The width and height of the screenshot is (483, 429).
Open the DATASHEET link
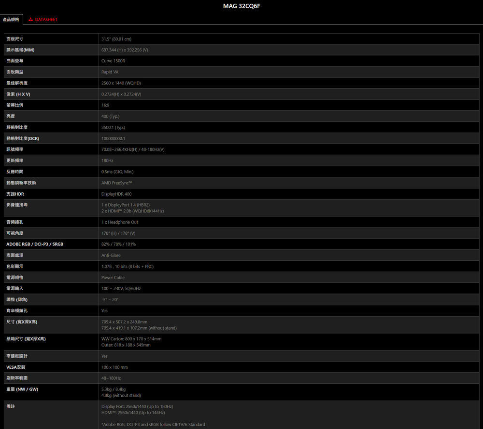(x=46, y=19)
